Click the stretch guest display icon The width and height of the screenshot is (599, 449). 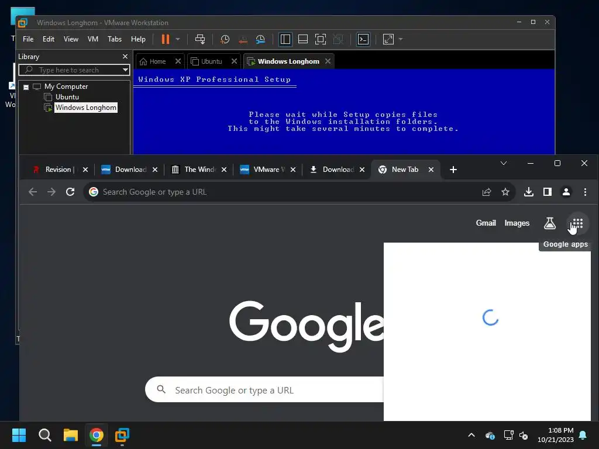point(388,39)
